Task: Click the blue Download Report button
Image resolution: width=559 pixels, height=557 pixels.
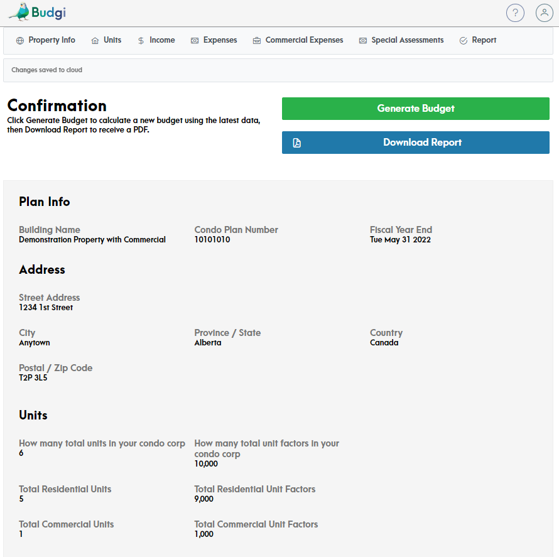Action: pos(415,143)
